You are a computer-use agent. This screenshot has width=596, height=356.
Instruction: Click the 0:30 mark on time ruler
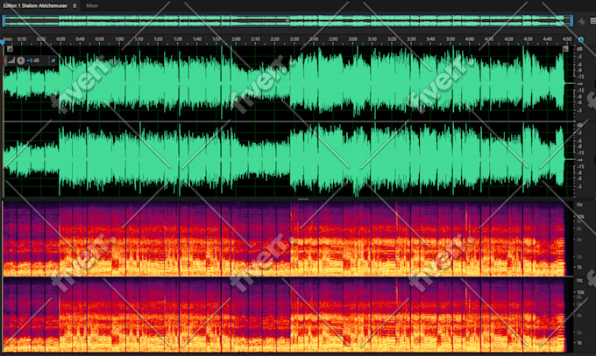click(60, 38)
